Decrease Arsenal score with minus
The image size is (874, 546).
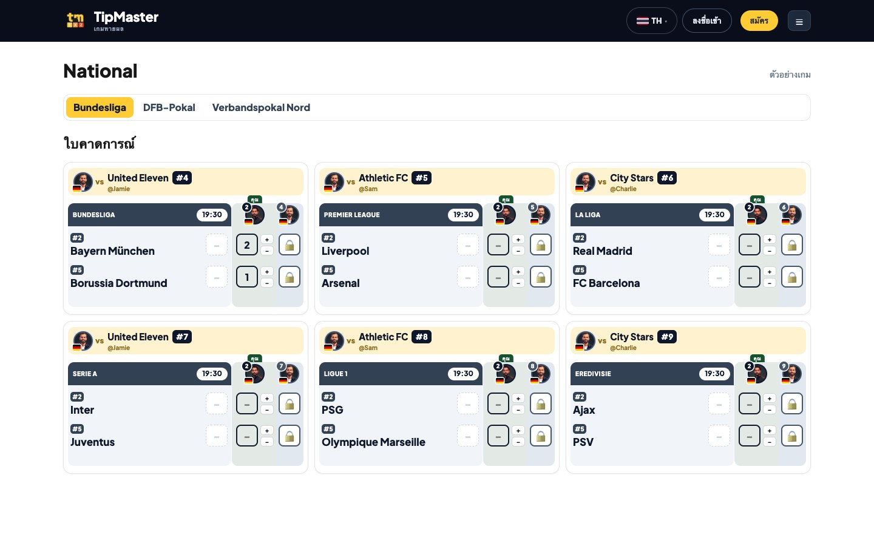click(518, 283)
